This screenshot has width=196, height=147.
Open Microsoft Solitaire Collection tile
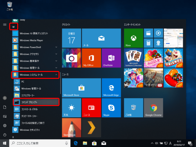click(134, 58)
